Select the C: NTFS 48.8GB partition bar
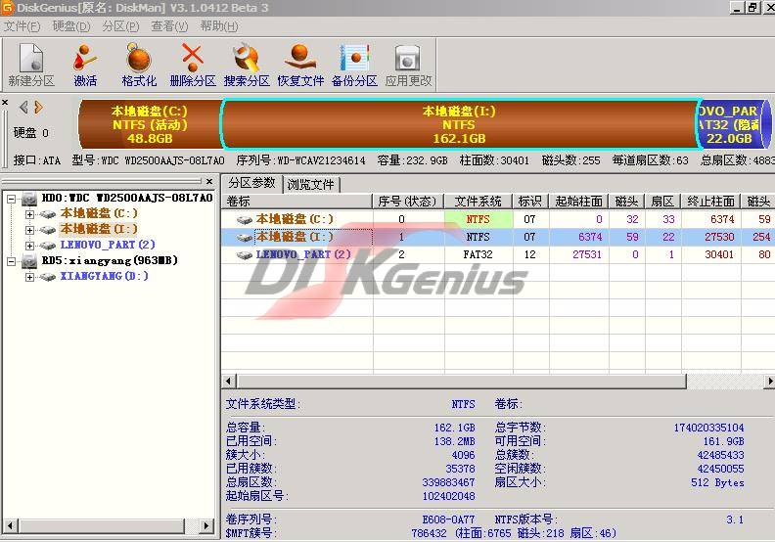 click(150, 124)
